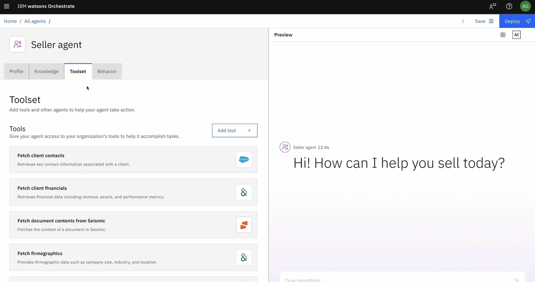Click the 'Seller agent 12:46' message label
This screenshot has width=535, height=282.
pyautogui.click(x=311, y=147)
